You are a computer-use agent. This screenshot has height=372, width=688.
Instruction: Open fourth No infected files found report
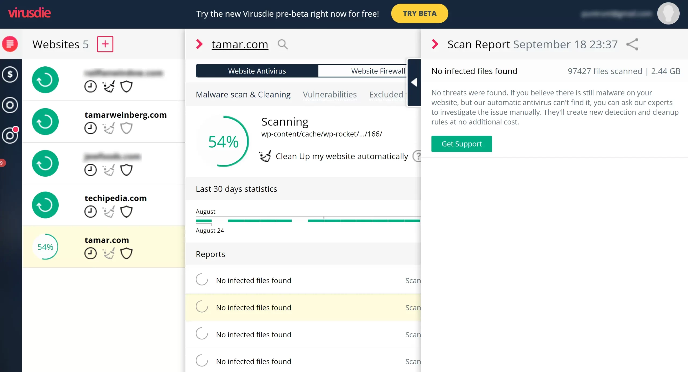tap(303, 361)
